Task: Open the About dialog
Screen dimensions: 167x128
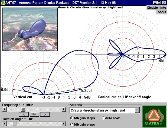Action: point(161,12)
